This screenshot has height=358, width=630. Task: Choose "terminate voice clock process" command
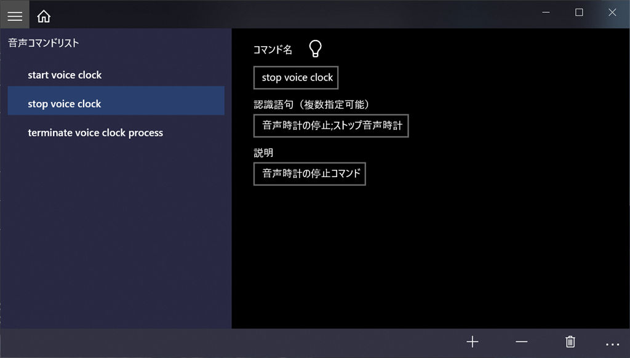95,133
